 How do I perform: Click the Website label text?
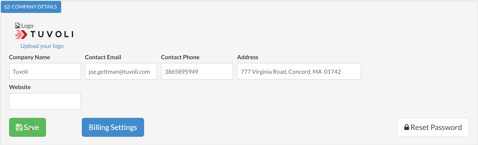(20, 87)
